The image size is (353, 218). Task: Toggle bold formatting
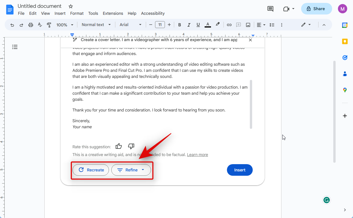(x=180, y=25)
